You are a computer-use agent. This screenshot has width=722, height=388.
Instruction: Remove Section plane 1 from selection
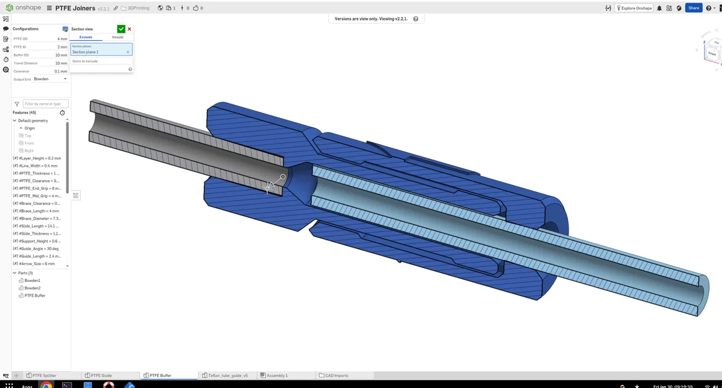(128, 52)
